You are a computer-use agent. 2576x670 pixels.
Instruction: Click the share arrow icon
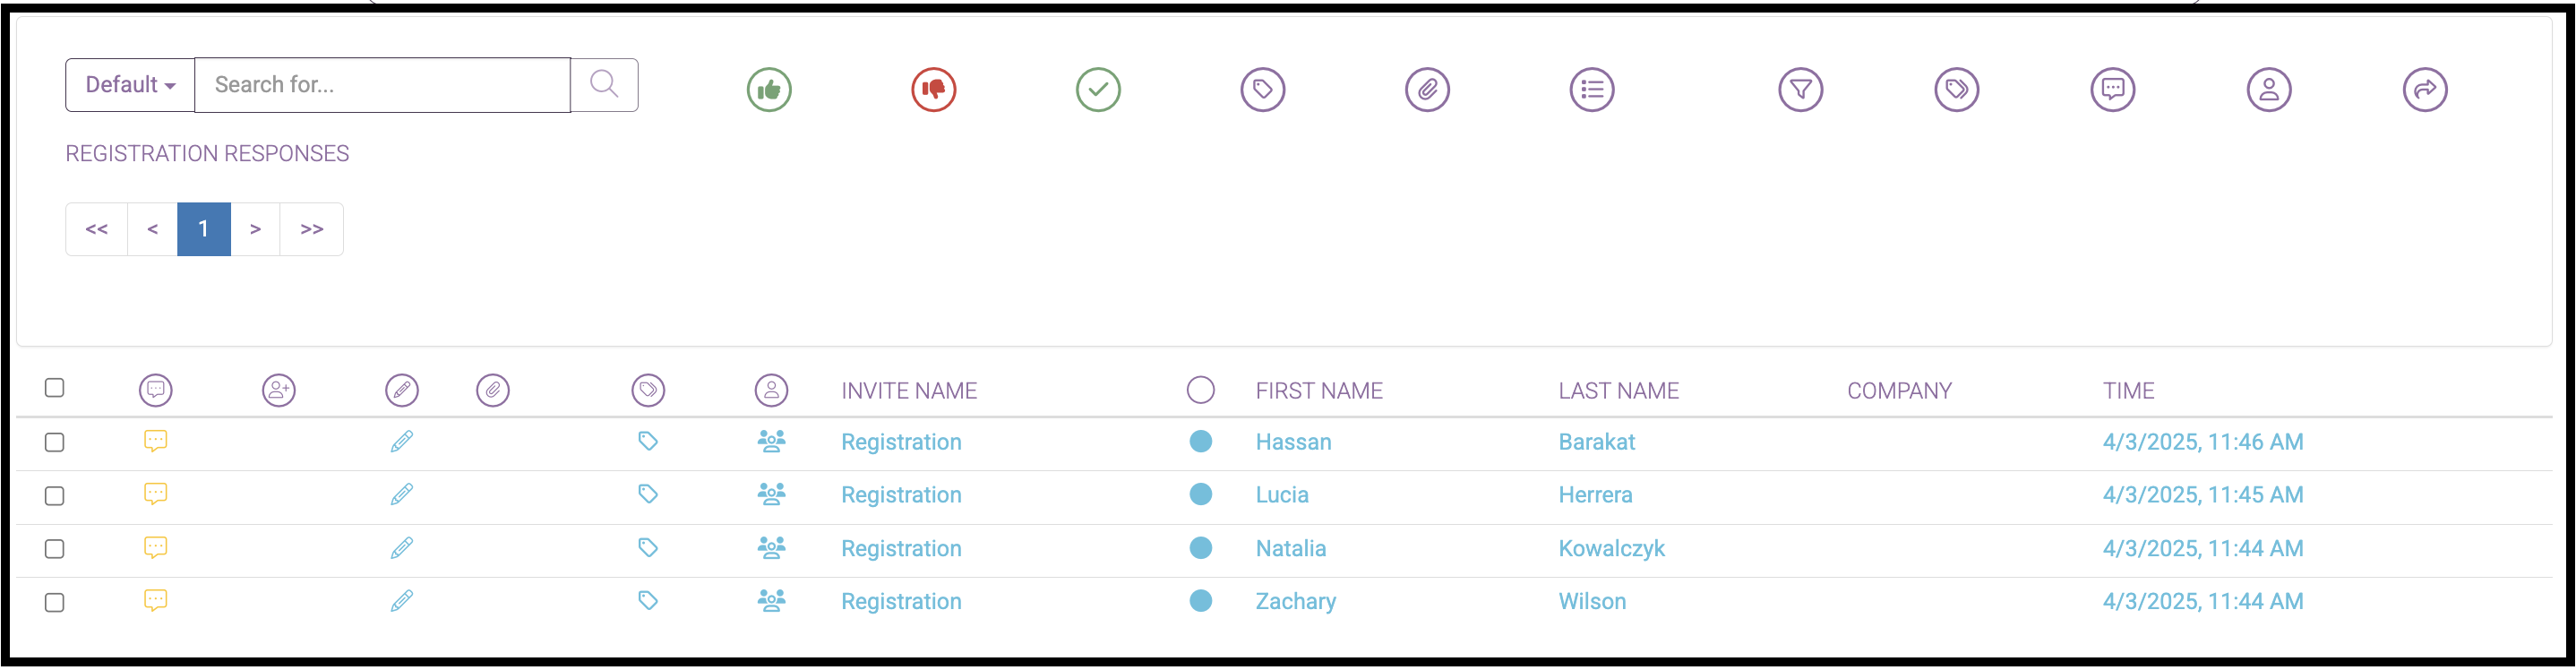2425,90
